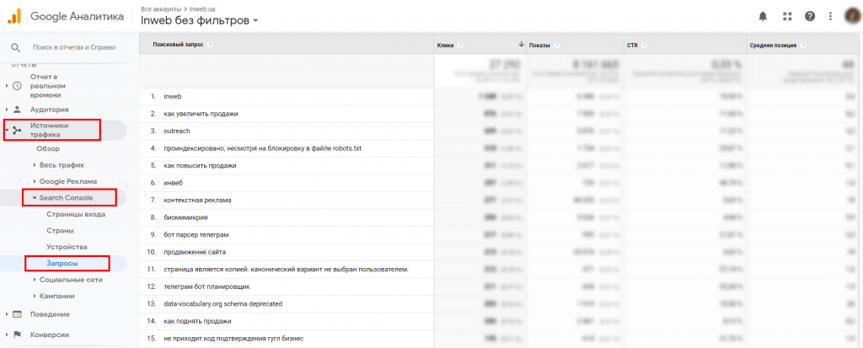Expand the Весь трафик submenu

[34, 165]
